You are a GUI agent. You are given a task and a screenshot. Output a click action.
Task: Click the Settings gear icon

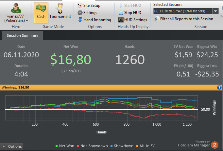pyautogui.click(x=80, y=13)
